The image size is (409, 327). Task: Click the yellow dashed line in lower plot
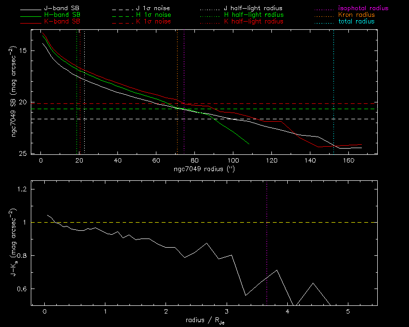[144, 222]
